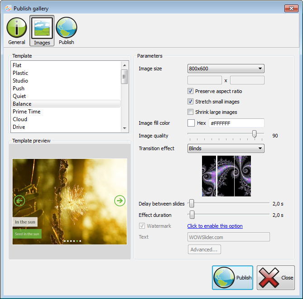The width and height of the screenshot is (303, 299).
Task: Click the large Close button
Action: [276, 278]
